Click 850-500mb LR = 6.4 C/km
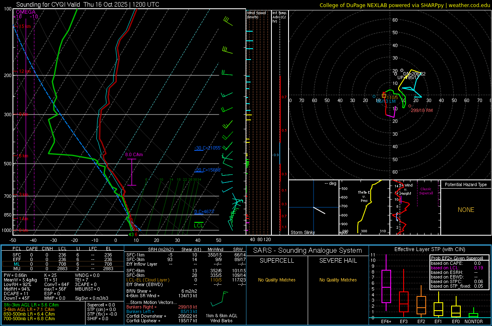Screen dimensions: 492x326 29,314
